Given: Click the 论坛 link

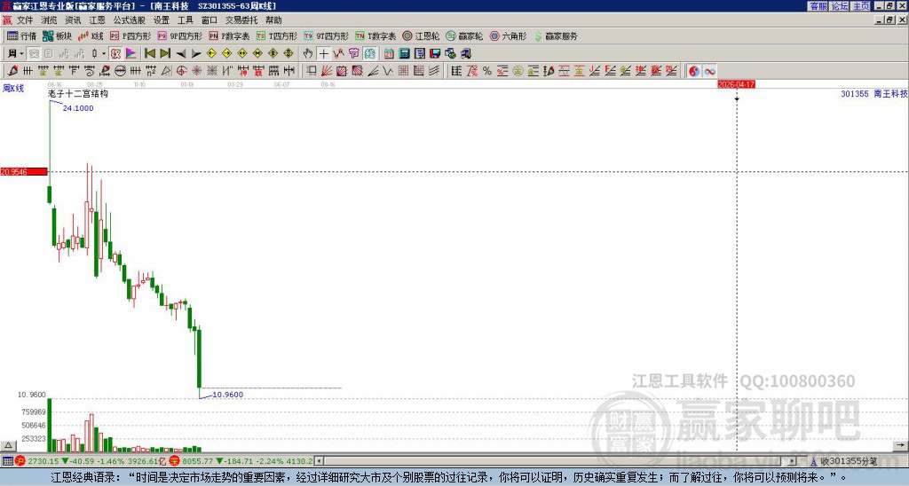Looking at the screenshot, I should [840, 6].
